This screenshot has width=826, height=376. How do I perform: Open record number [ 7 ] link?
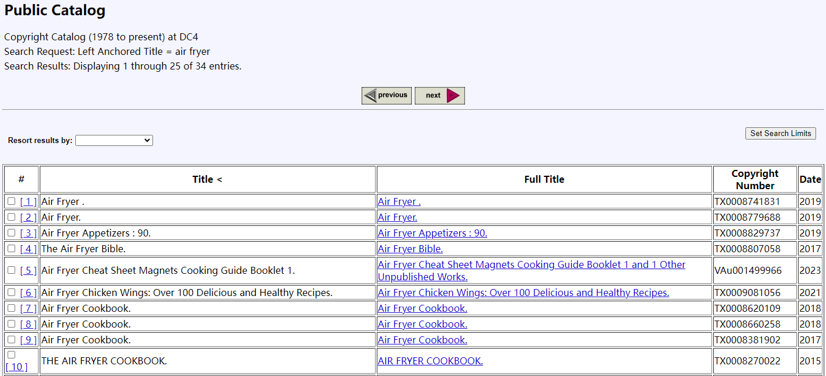[x=28, y=308]
